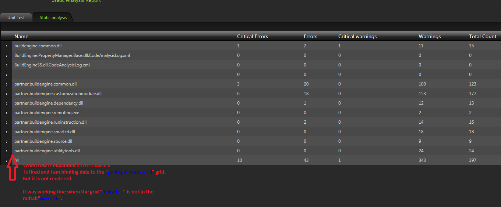The image size is (501, 207).
Task: Expand the BuildEngine.PropertyManager.Base.dll.CodeAnalysisLog.xml row
Action: pos(6,55)
